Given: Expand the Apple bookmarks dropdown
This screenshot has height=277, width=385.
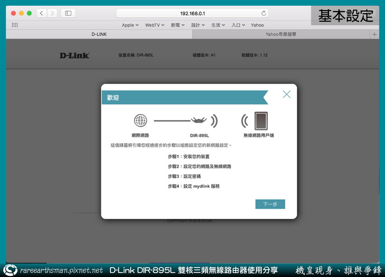Looking at the screenshot, I should pos(130,25).
